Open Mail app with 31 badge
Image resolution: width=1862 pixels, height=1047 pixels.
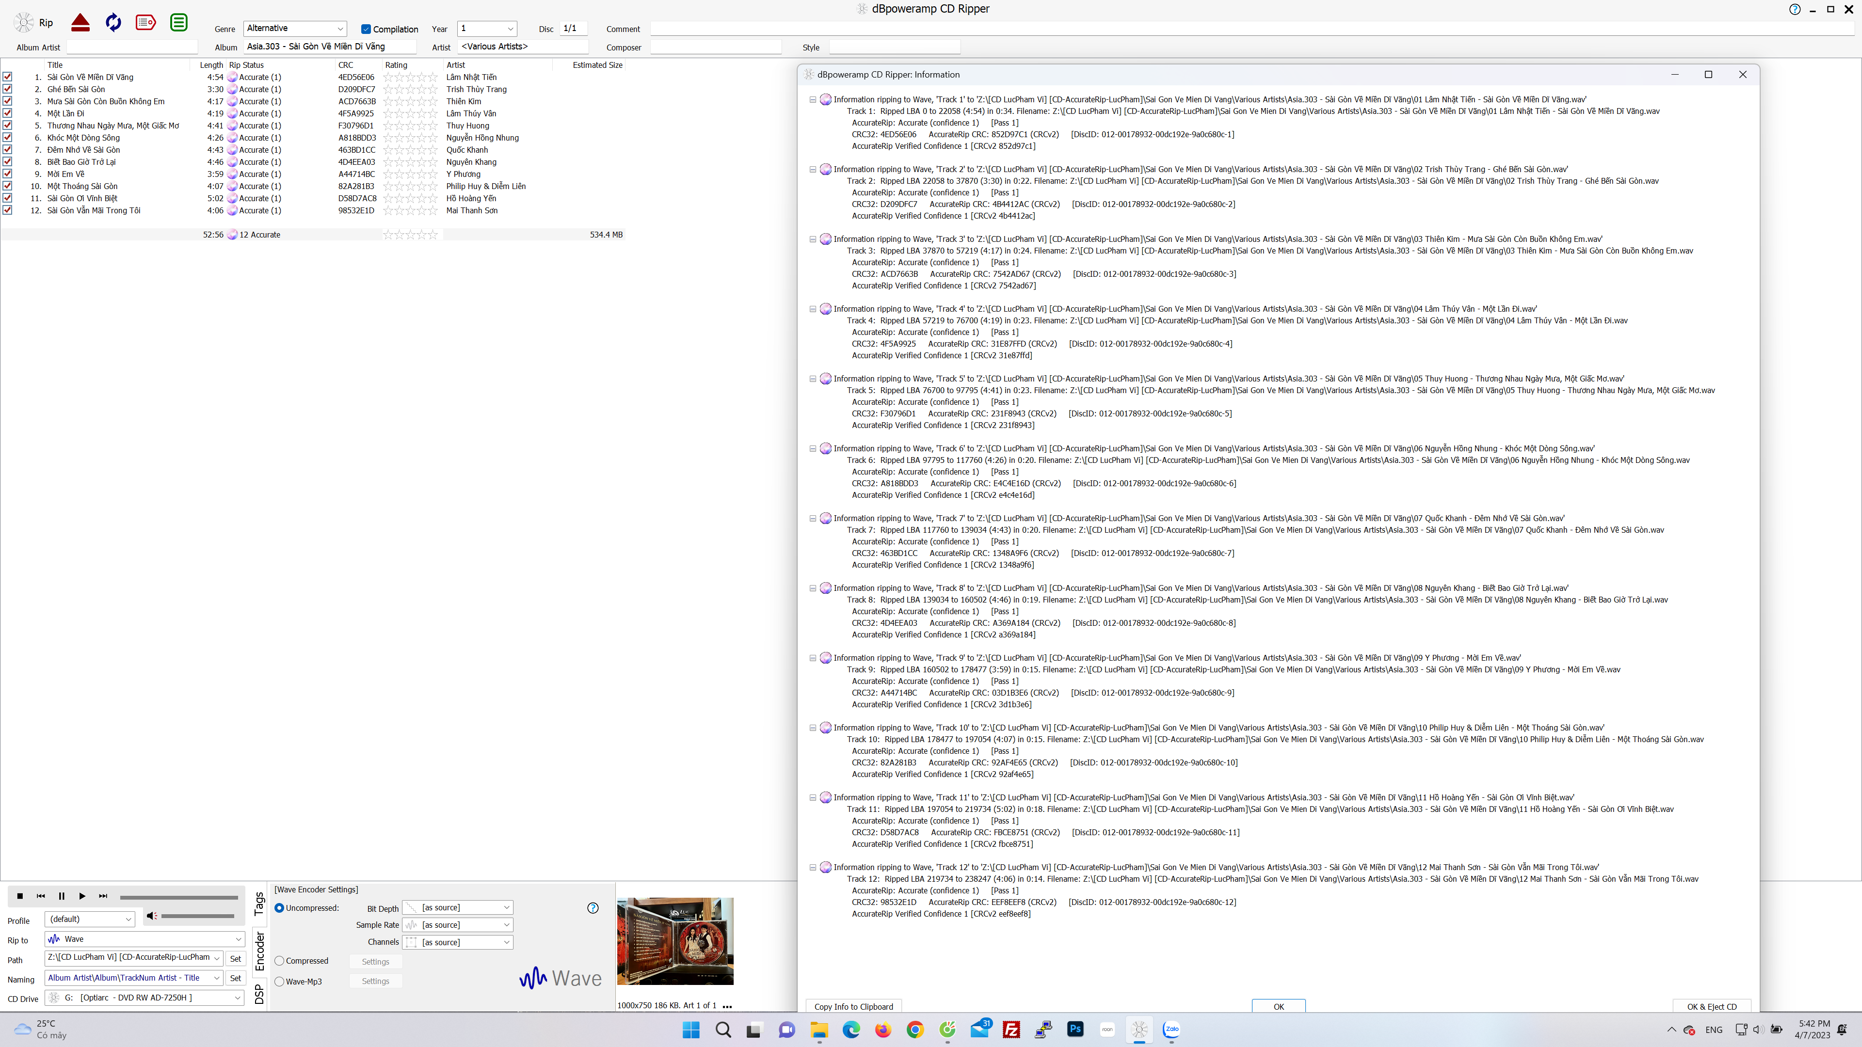(x=980, y=1028)
